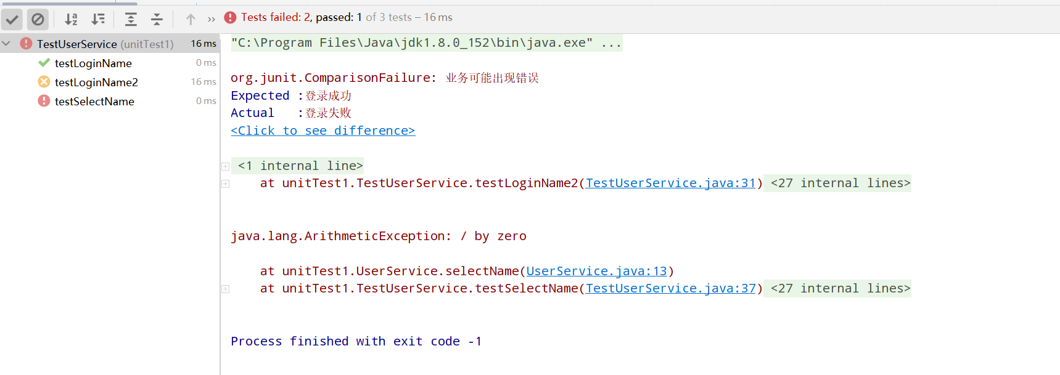Toggle the Show Passed tests checkmark button

pos(12,19)
